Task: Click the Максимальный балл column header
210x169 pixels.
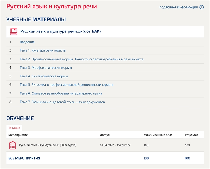Action: pos(158,135)
